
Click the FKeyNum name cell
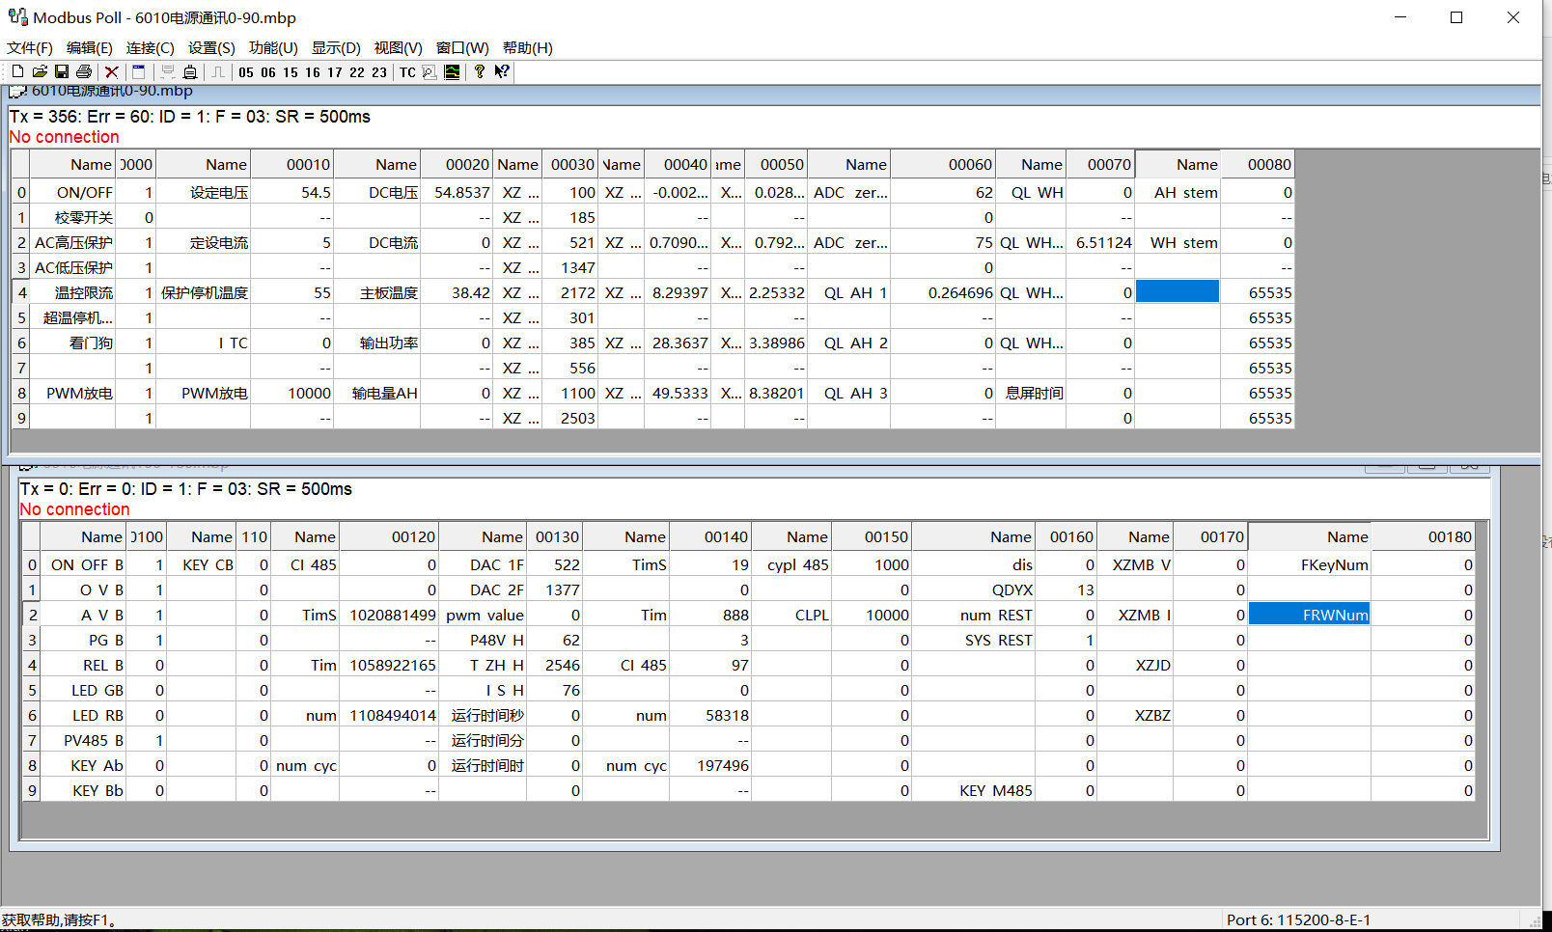[1309, 564]
